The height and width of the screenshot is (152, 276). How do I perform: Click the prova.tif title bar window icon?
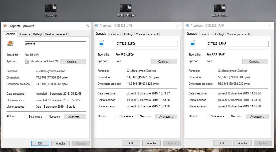[x=5, y=26]
